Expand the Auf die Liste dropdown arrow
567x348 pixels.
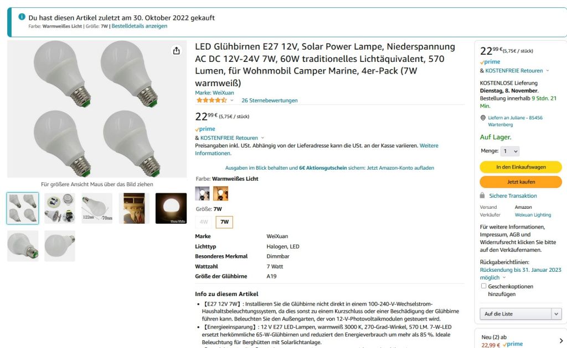[x=556, y=314]
